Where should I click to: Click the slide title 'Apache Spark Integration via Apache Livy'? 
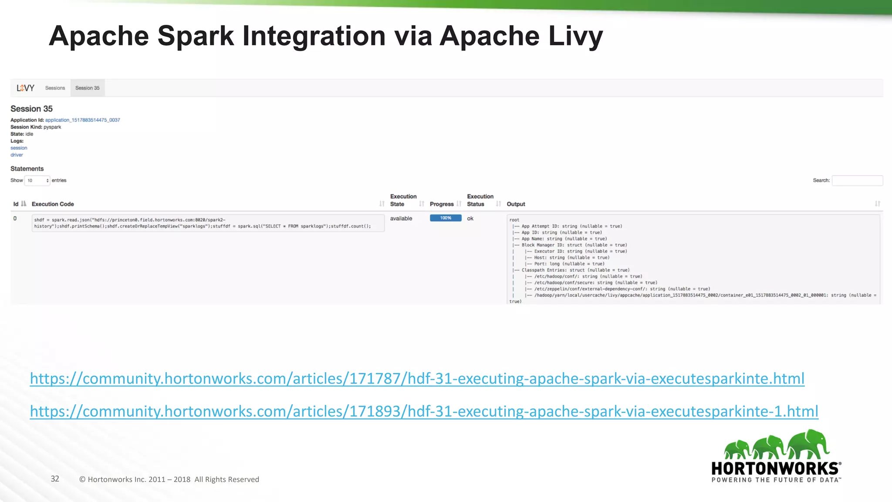click(x=326, y=36)
